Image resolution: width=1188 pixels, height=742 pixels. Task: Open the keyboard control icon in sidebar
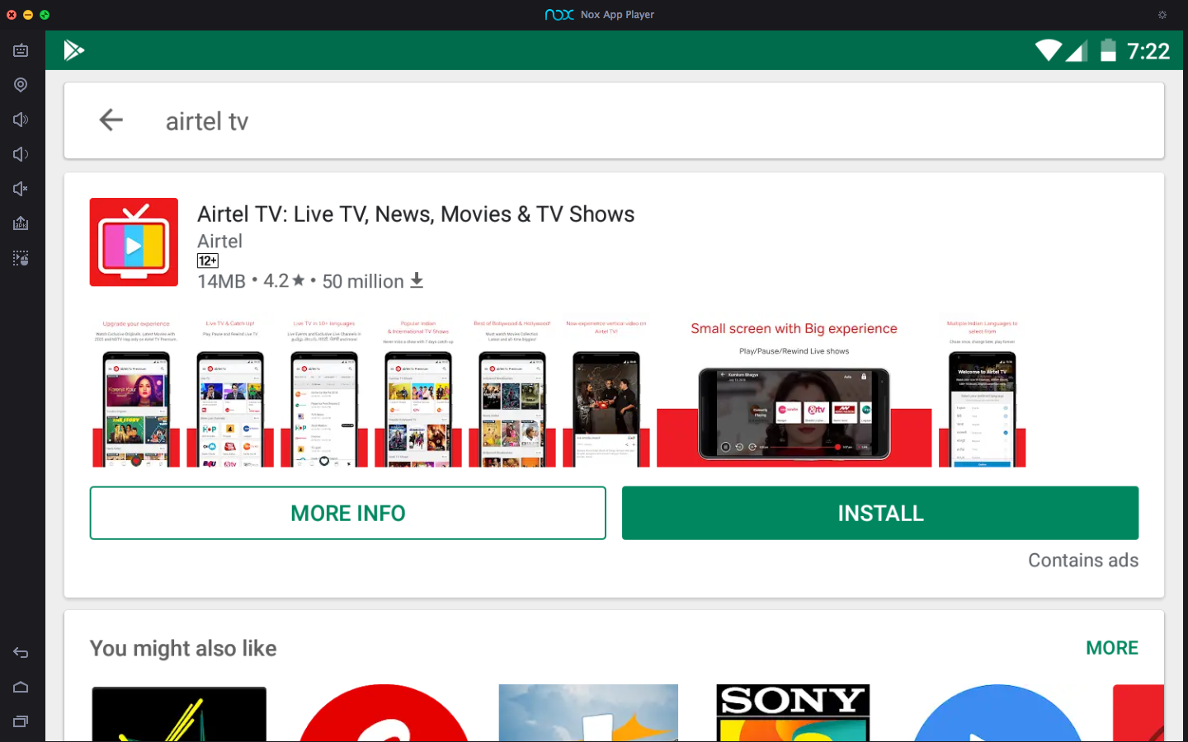21,50
